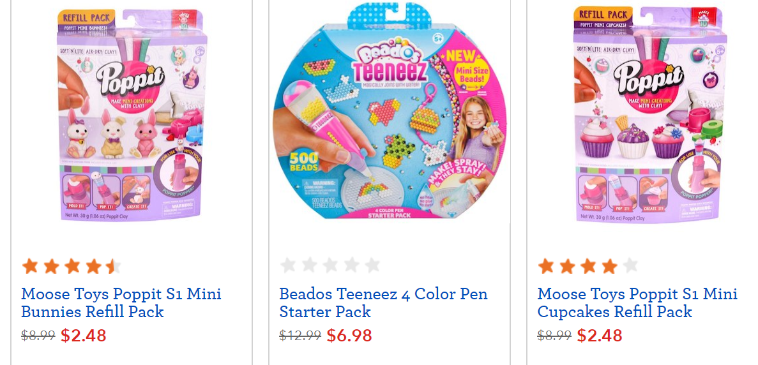Click $2.48 sale price for Cupcakes pack
This screenshot has width=758, height=365.
pos(600,335)
